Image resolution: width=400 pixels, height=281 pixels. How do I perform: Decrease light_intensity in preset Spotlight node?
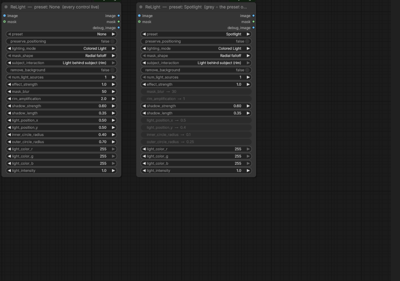[144, 171]
